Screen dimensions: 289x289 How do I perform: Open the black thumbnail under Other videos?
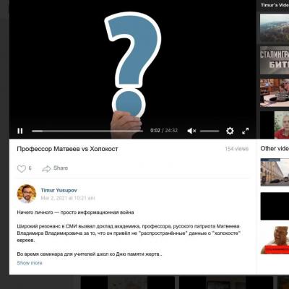click(x=275, y=206)
